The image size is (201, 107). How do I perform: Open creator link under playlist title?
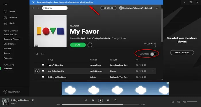click(x=96, y=38)
